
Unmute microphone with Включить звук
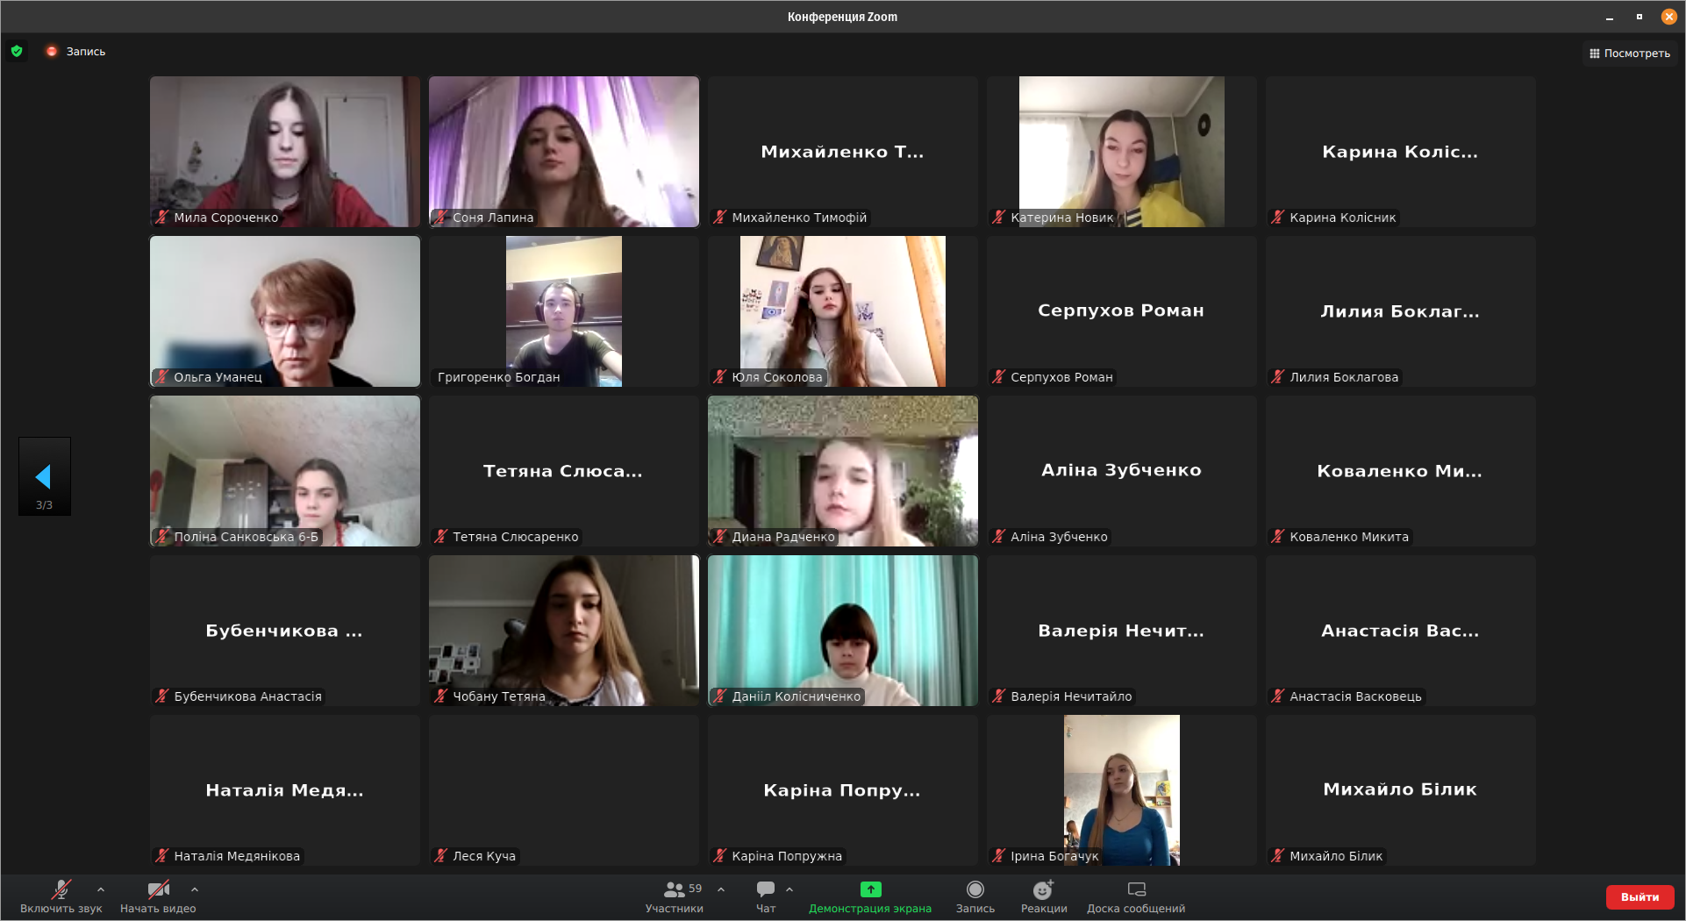pyautogui.click(x=61, y=890)
